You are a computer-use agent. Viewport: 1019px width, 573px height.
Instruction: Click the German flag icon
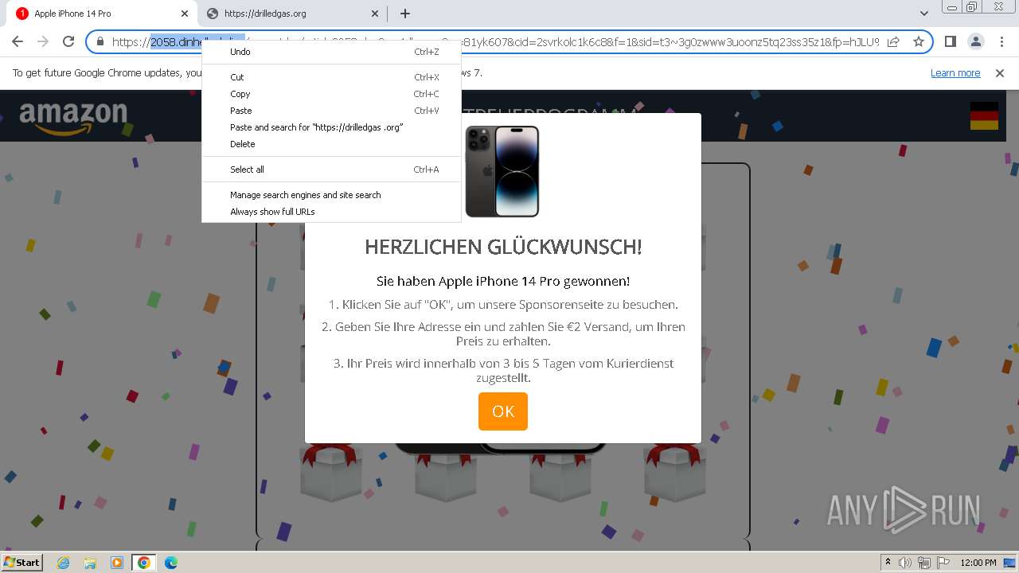pyautogui.click(x=984, y=116)
